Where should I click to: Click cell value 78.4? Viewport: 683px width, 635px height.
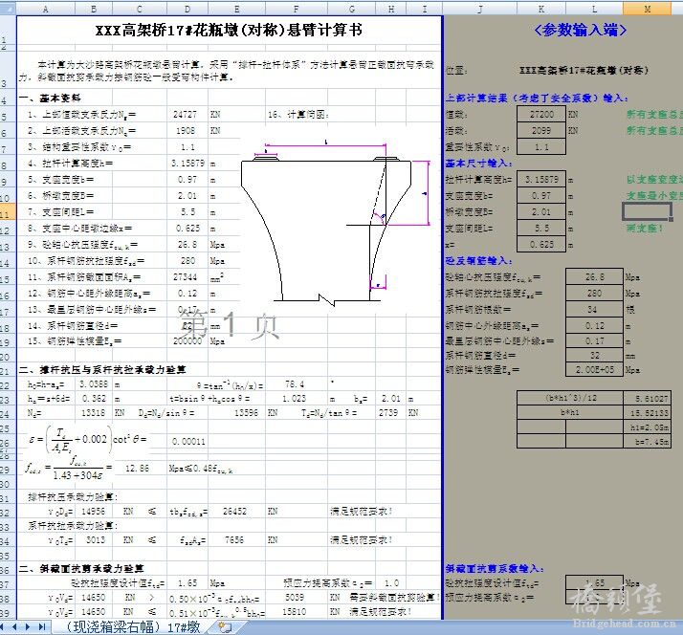pyautogui.click(x=295, y=383)
